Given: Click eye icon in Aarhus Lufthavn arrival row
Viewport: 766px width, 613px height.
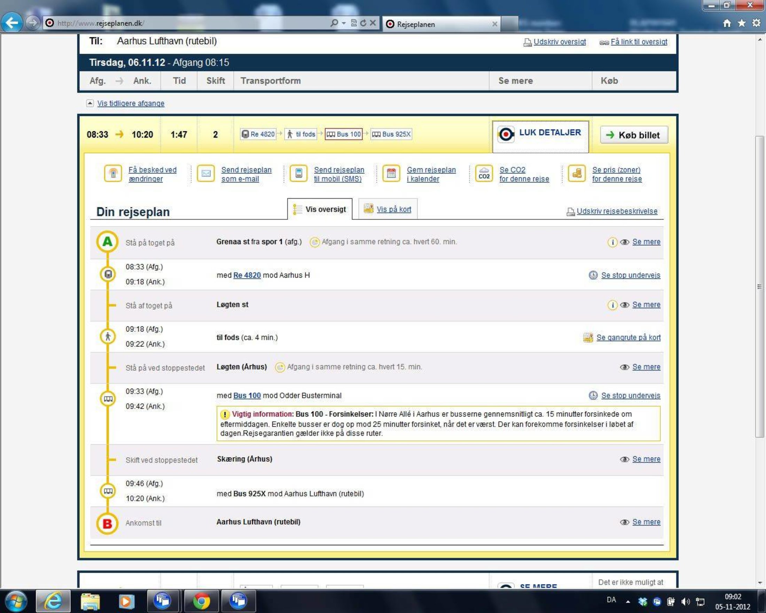Looking at the screenshot, I should (x=625, y=522).
